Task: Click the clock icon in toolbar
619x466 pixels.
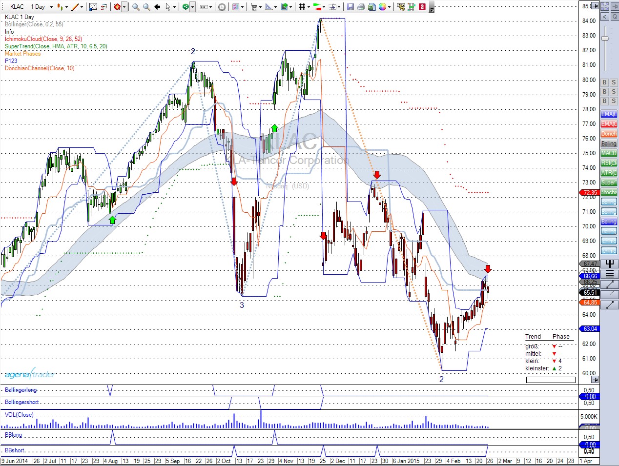Action: [222, 7]
